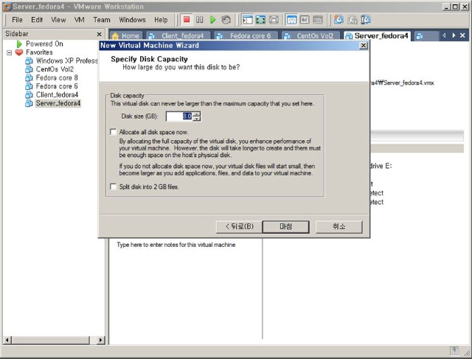Click the notes field for this virtual machine
This screenshot has width=472, height=359.
pyautogui.click(x=176, y=245)
